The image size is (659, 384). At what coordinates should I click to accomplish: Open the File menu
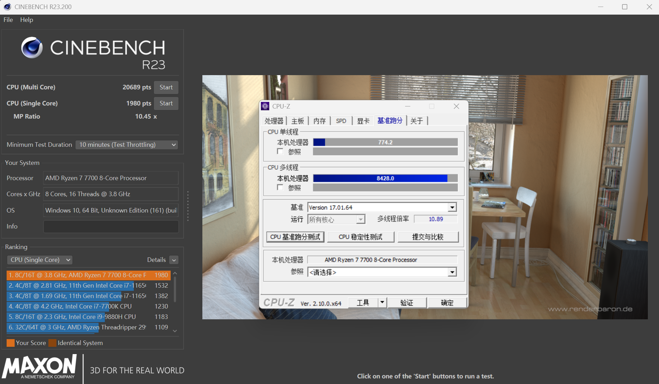click(8, 20)
